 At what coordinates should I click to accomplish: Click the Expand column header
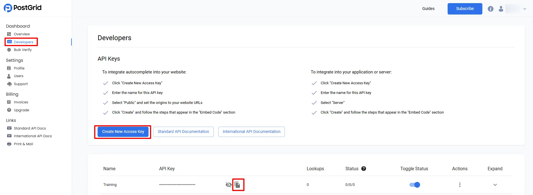coord(495,169)
